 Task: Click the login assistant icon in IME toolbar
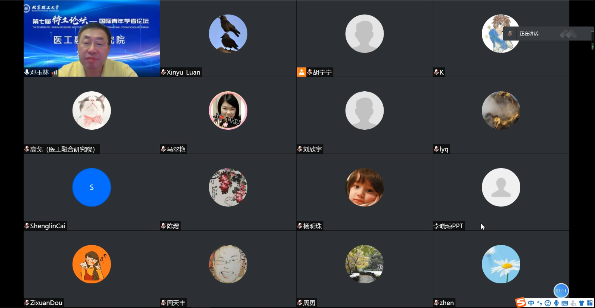(573, 303)
